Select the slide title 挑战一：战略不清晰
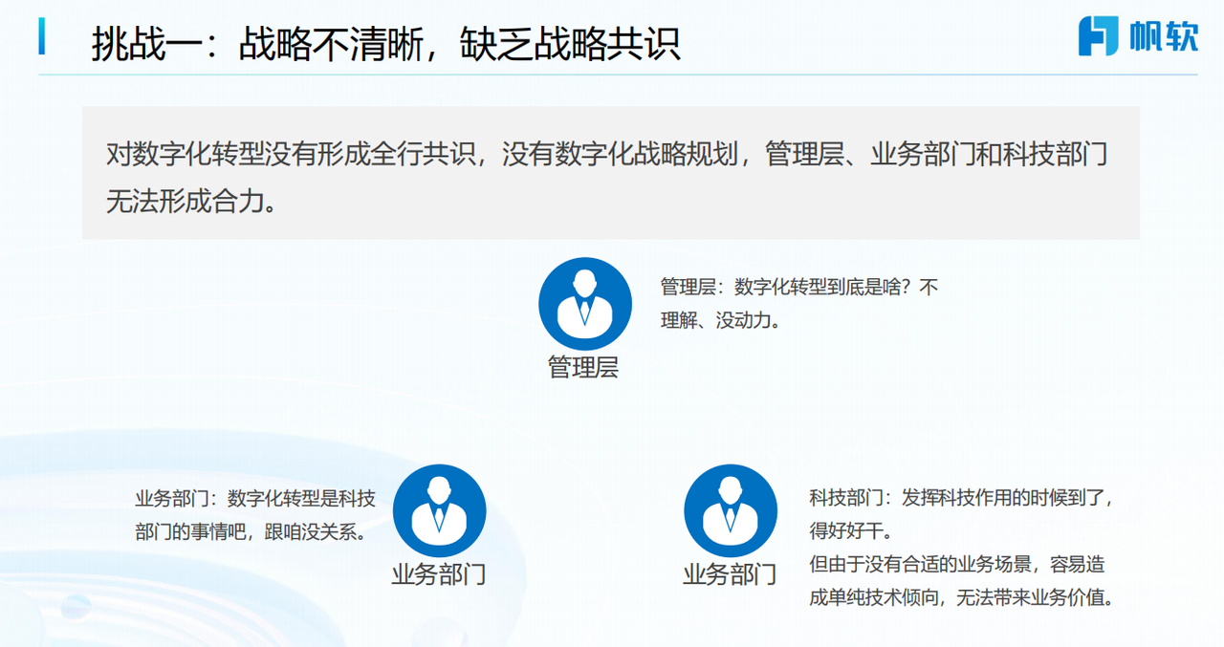This screenshot has width=1224, height=647. pos(256,43)
